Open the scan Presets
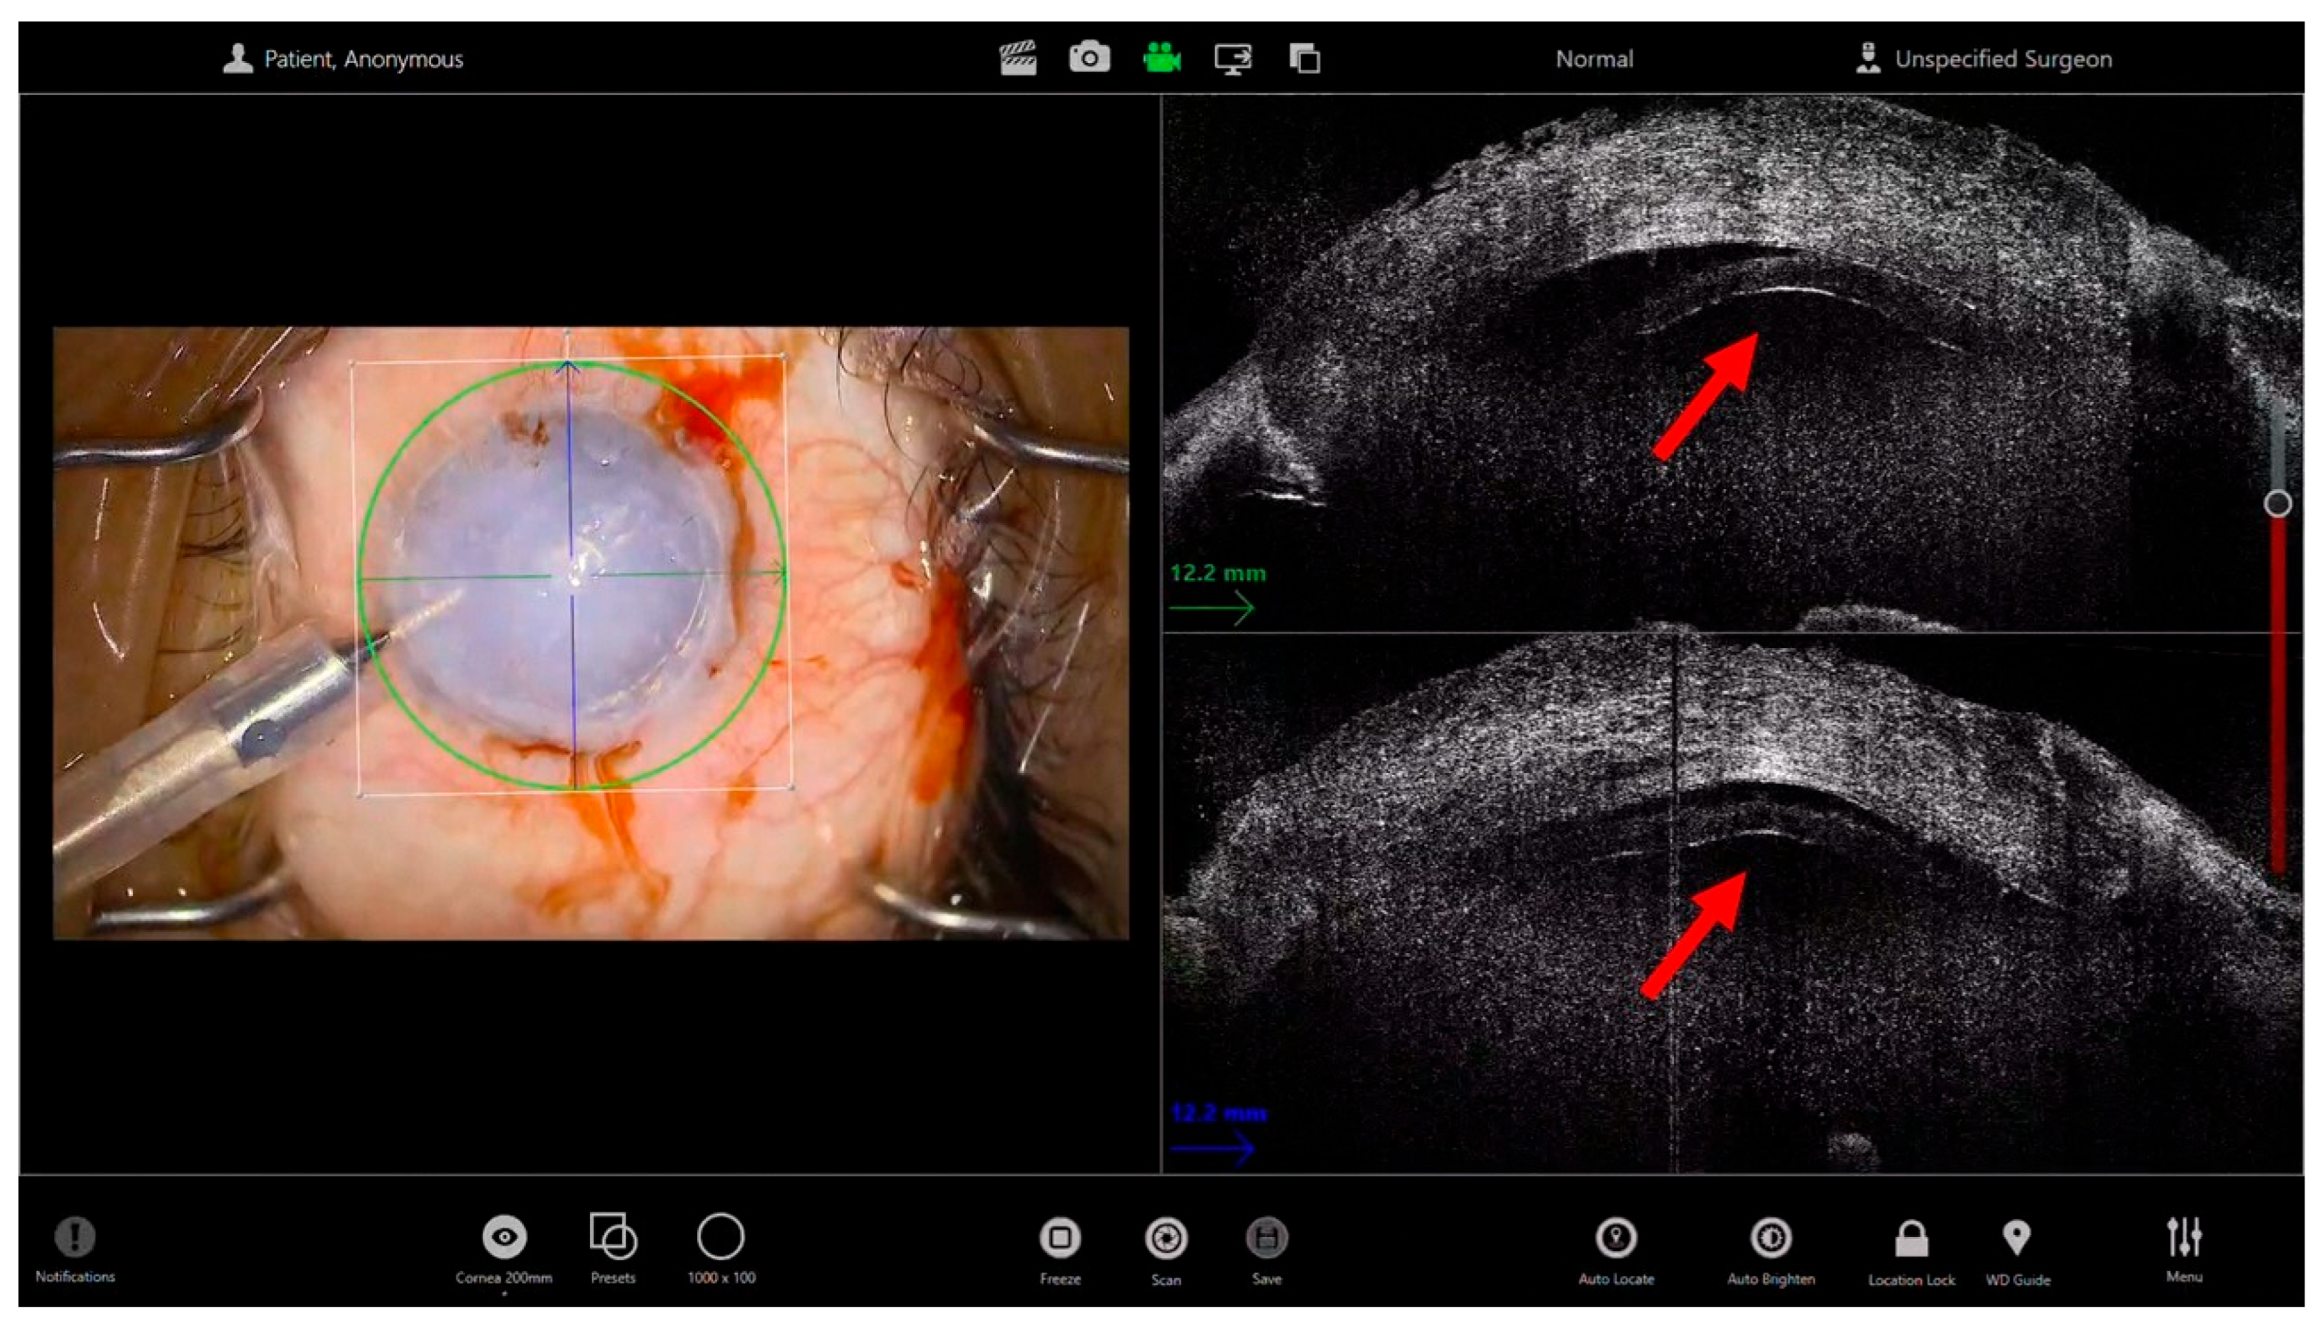The image size is (2321, 1328). coord(613,1238)
